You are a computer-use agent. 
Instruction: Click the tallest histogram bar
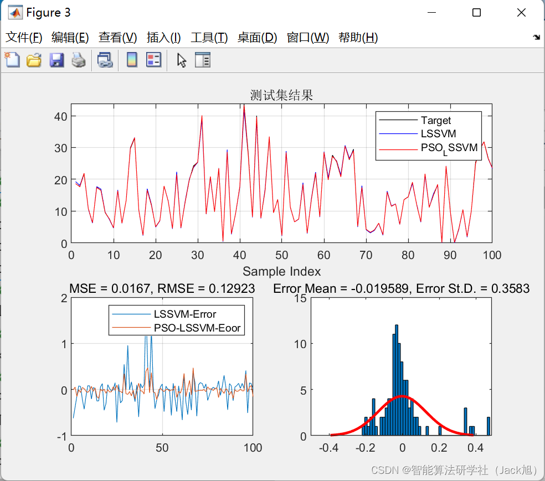(396, 380)
